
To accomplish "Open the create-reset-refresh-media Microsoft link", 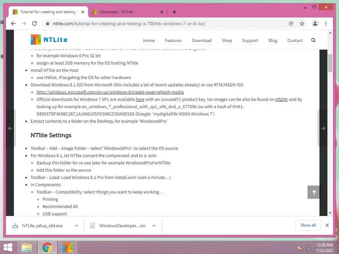I will coord(110,92).
